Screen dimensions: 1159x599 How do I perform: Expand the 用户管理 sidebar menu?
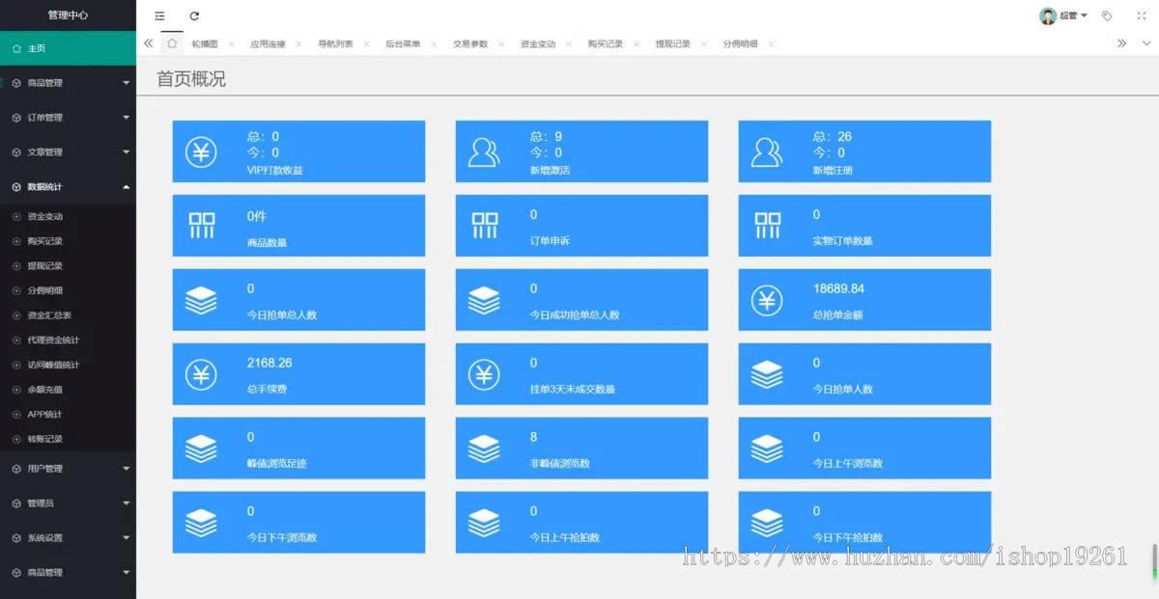[x=68, y=469]
